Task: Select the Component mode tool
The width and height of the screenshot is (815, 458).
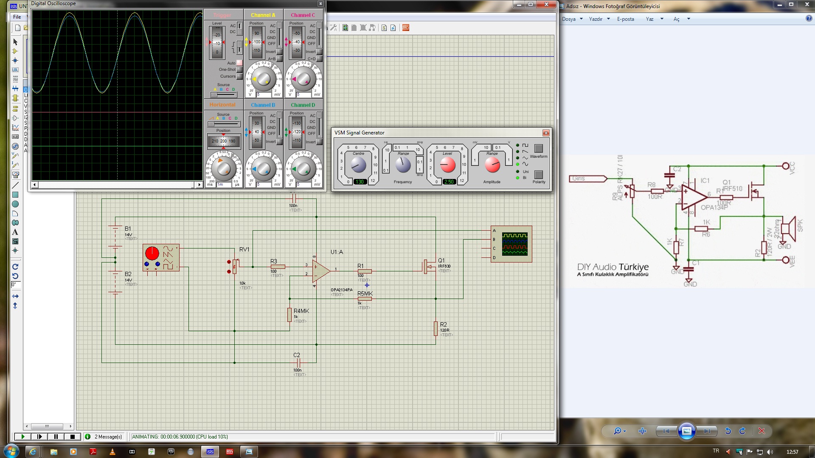Action: (15, 51)
